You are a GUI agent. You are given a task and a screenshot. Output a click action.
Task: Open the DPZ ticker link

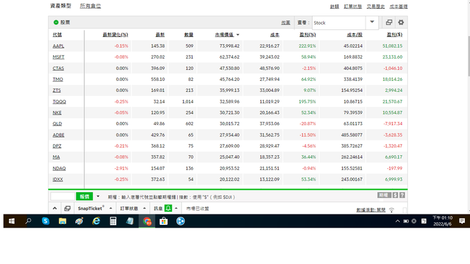57,146
